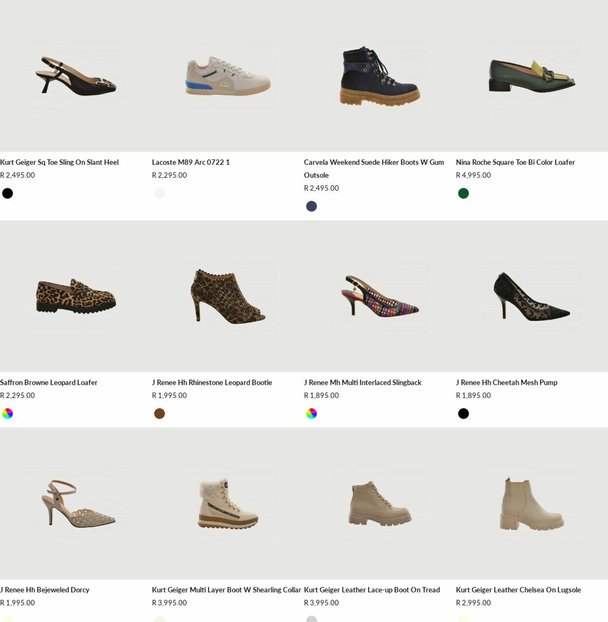View shearling collar boot product image
The image size is (608, 622).
tap(228, 503)
